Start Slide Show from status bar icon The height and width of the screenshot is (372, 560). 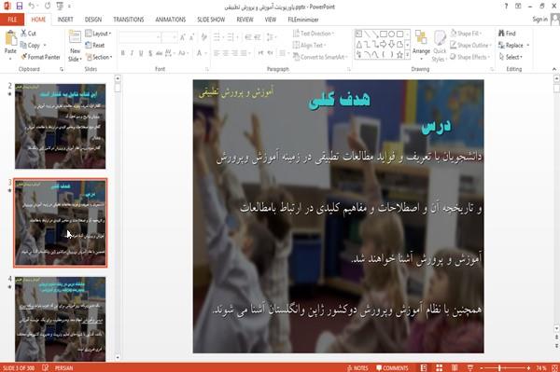pos(470,367)
